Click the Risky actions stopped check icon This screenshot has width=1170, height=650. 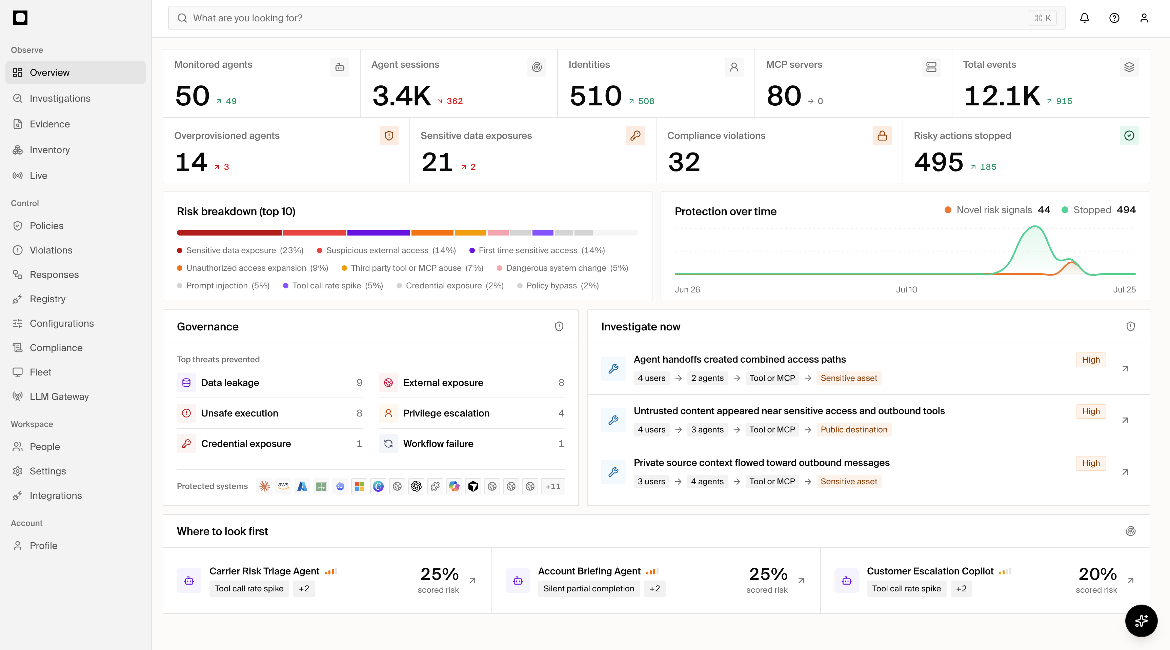(x=1129, y=135)
